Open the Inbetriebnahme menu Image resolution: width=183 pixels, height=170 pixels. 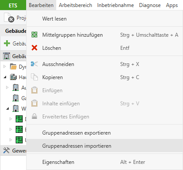click(x=115, y=5)
